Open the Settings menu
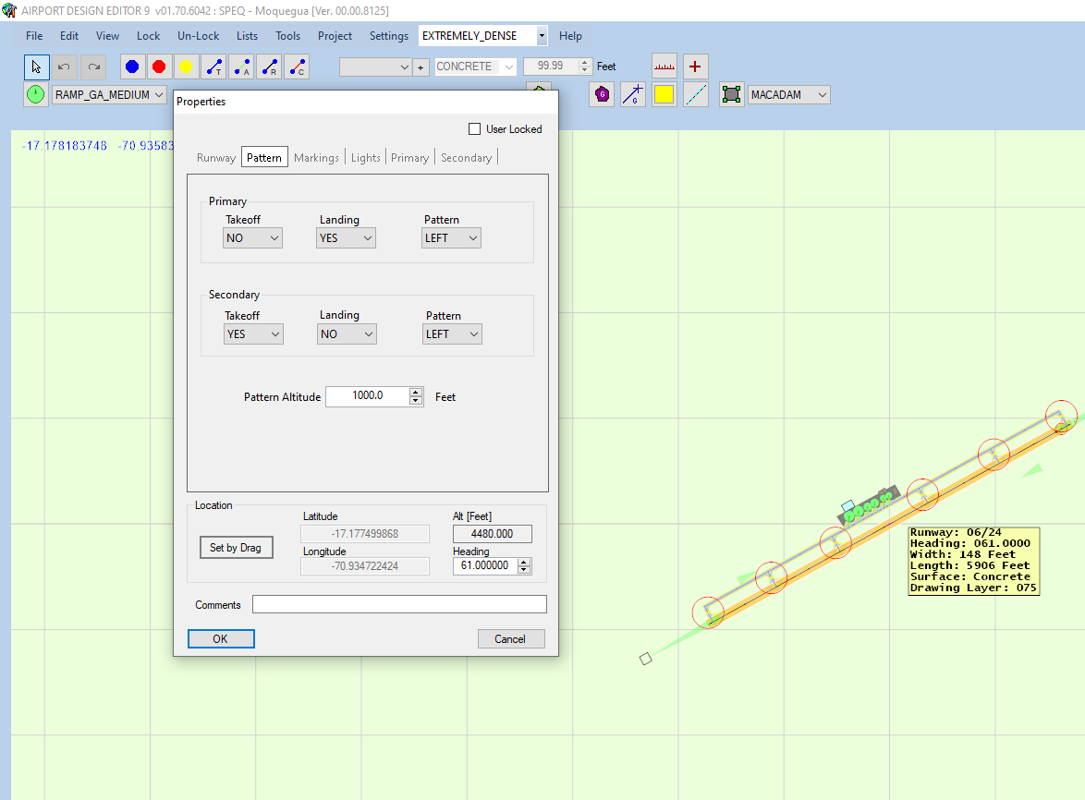Image resolution: width=1085 pixels, height=800 pixels. [389, 36]
